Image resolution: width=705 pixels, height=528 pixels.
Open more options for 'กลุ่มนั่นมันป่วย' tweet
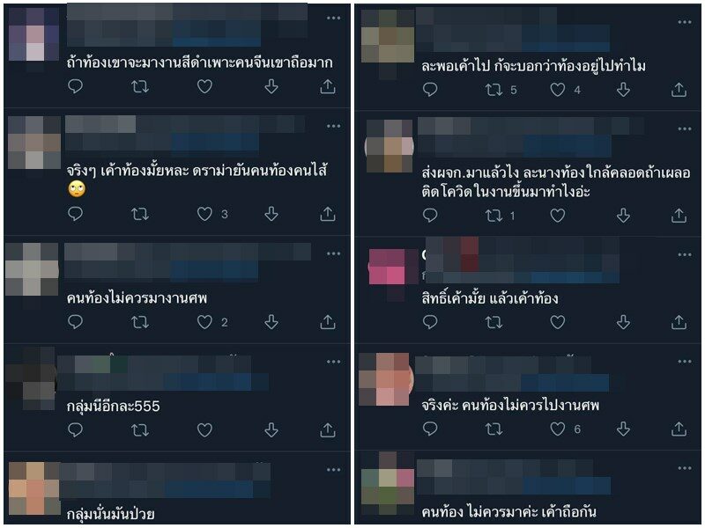pos(334,470)
